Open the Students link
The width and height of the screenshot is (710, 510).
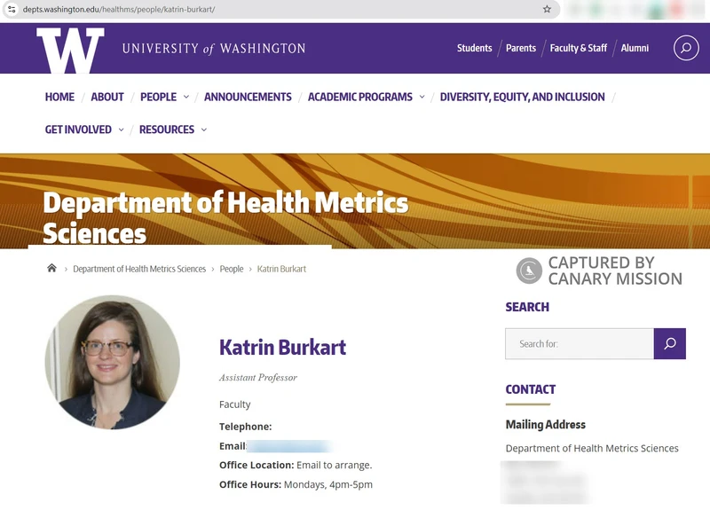pyautogui.click(x=474, y=48)
